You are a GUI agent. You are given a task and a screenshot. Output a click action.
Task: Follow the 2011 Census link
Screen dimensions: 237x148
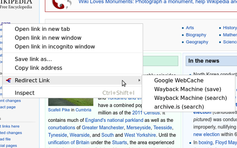146,112
